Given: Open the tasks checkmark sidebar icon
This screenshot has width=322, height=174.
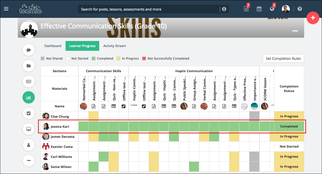Looking at the screenshot, I should click(x=29, y=113).
